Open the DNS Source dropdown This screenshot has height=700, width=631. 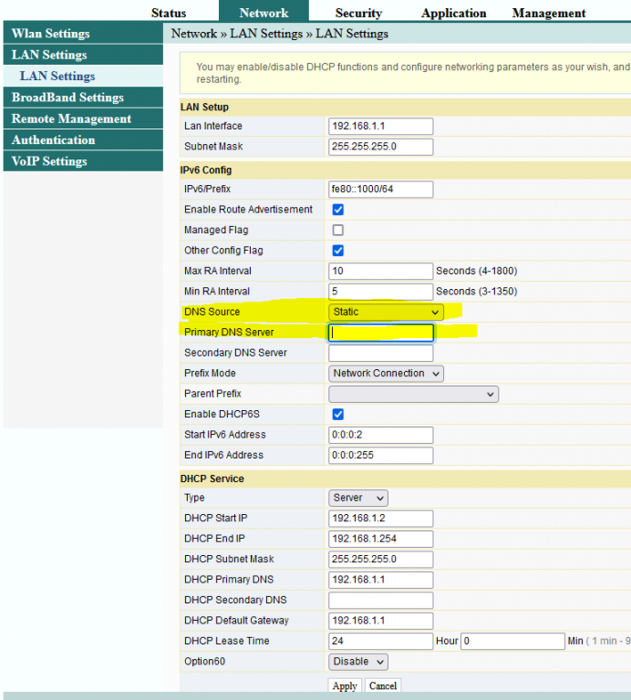386,312
